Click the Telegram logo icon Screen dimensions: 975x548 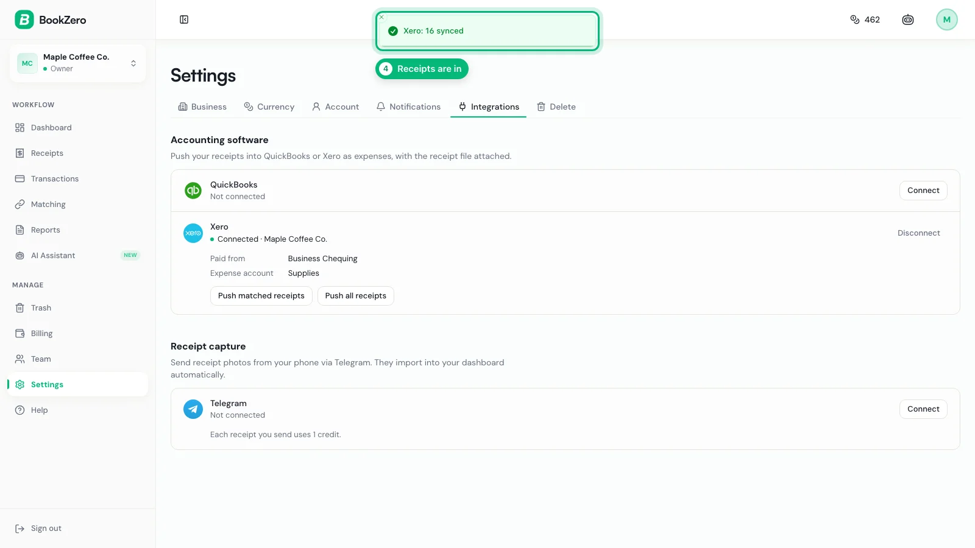tap(193, 409)
